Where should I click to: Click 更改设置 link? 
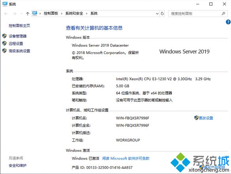tap(206, 118)
